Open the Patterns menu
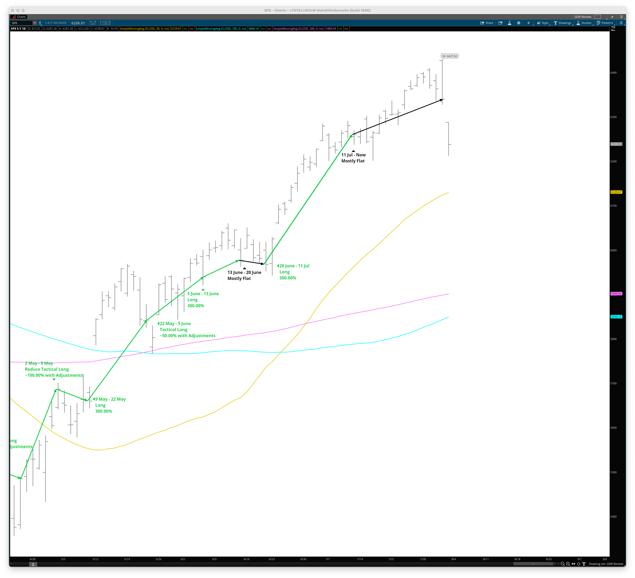Screen dimensions: 635x578 pos(605,23)
